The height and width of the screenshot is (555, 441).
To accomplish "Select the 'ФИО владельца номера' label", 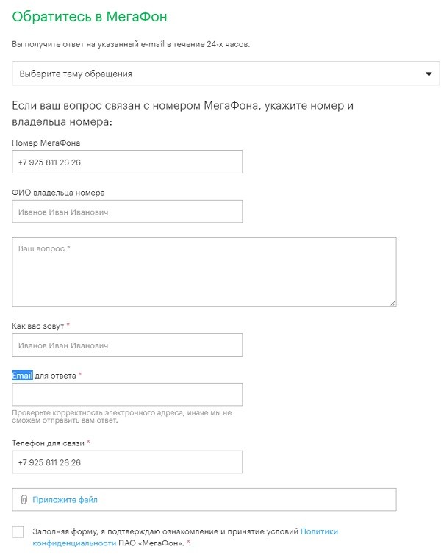I will 58,193.
